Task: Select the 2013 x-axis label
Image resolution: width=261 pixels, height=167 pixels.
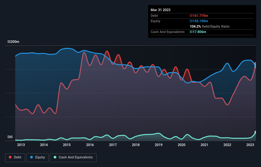Action: (21, 145)
